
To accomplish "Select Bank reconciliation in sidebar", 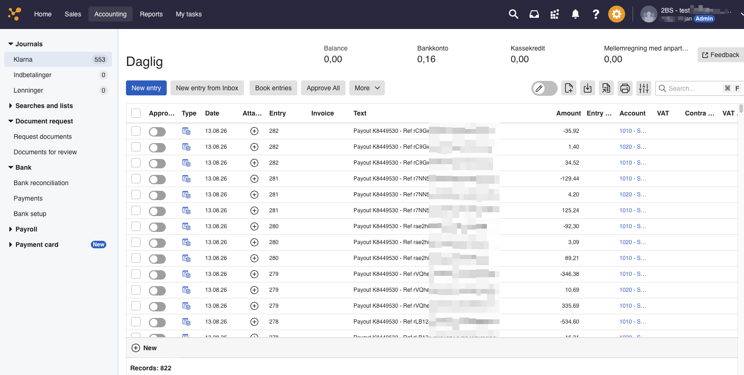I will pyautogui.click(x=41, y=183).
